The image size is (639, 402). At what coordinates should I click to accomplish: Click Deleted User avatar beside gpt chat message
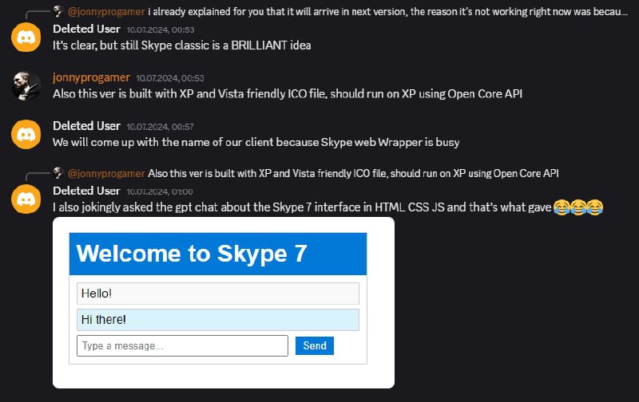coord(26,199)
